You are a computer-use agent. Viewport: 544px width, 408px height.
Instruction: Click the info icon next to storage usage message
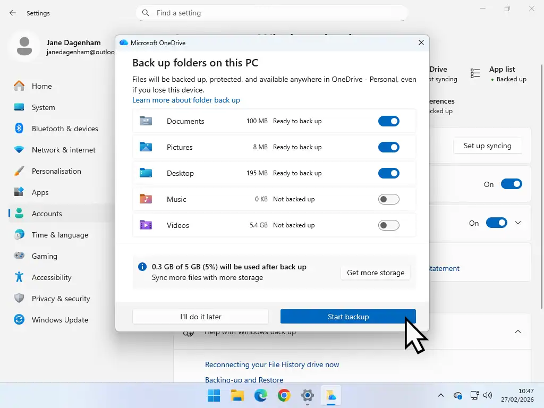tap(141, 266)
